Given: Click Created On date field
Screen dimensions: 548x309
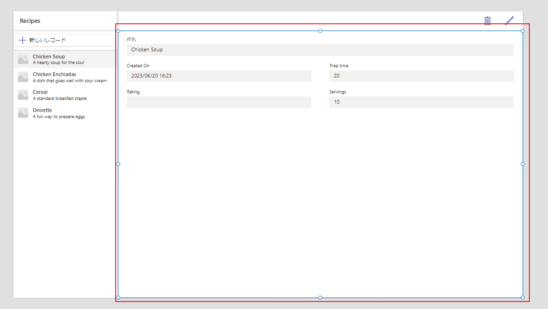Looking at the screenshot, I should pos(219,76).
